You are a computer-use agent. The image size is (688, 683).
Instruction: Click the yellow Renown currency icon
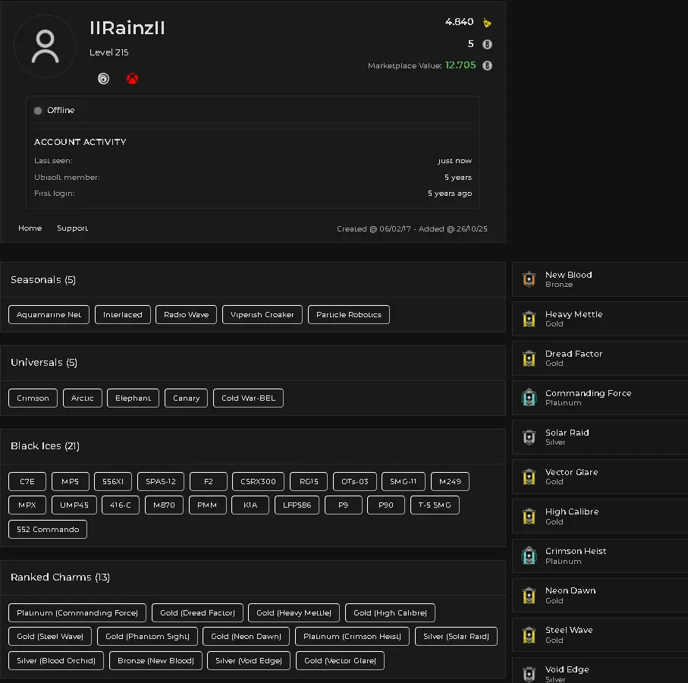point(487,23)
